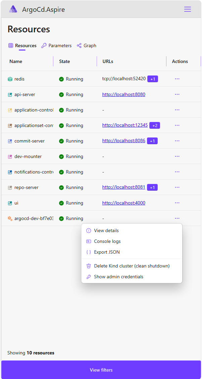The width and height of the screenshot is (202, 379).
Task: Choose Export JSON from context menu
Action: [132, 252]
